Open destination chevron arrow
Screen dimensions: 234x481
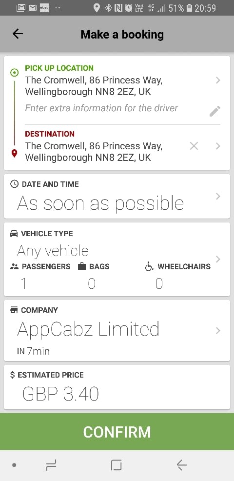[218, 146]
